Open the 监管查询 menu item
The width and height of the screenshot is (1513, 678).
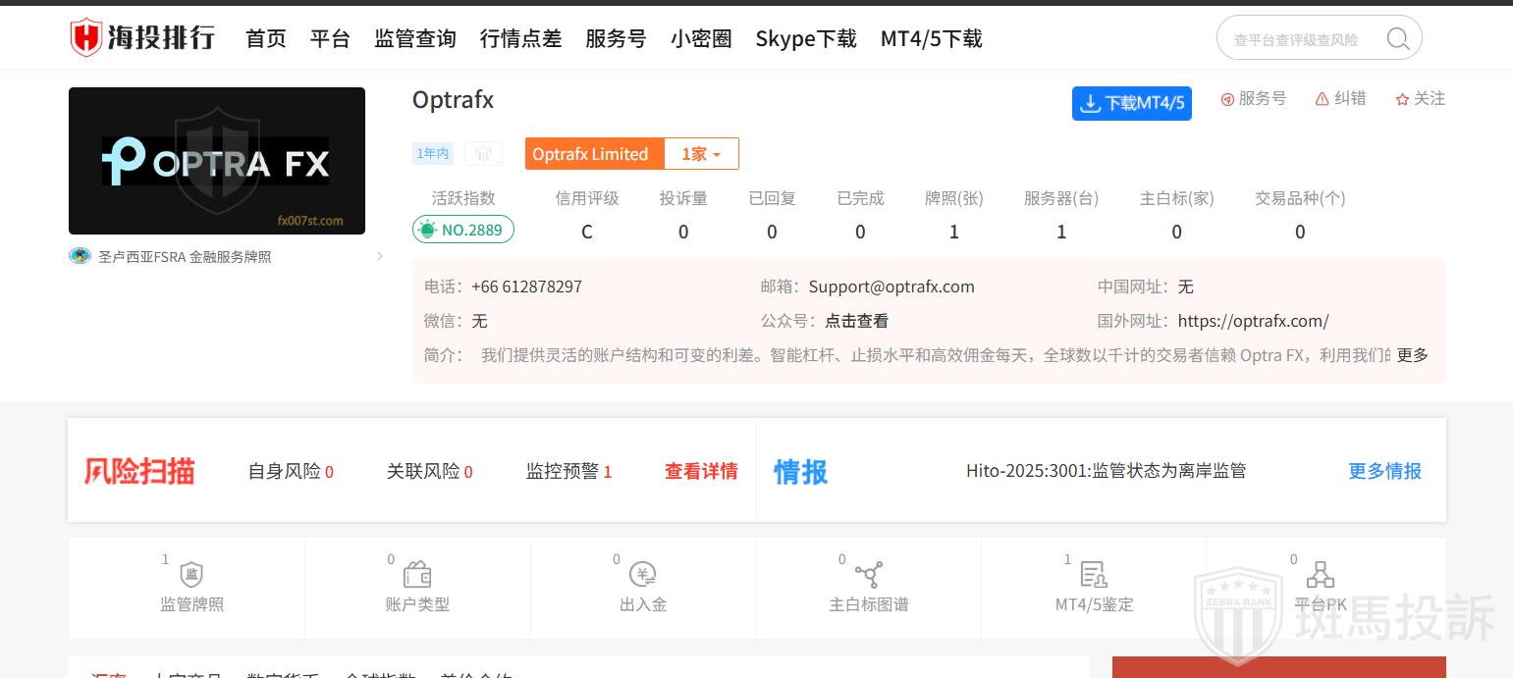tap(415, 39)
